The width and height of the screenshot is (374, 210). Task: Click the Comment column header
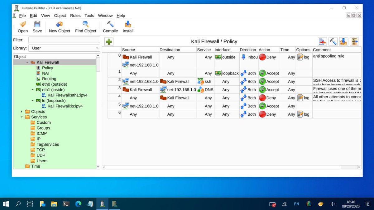(337, 50)
